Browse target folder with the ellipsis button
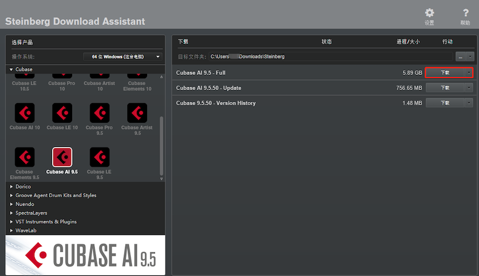The image size is (479, 276). (460, 56)
